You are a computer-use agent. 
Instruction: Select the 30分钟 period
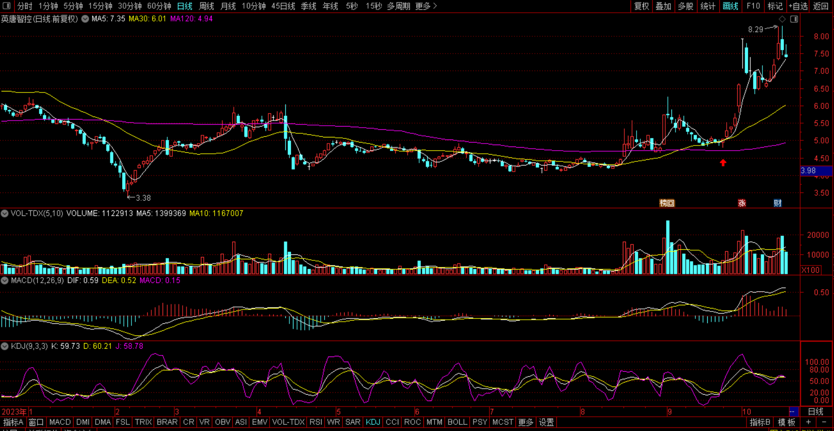tap(130, 6)
